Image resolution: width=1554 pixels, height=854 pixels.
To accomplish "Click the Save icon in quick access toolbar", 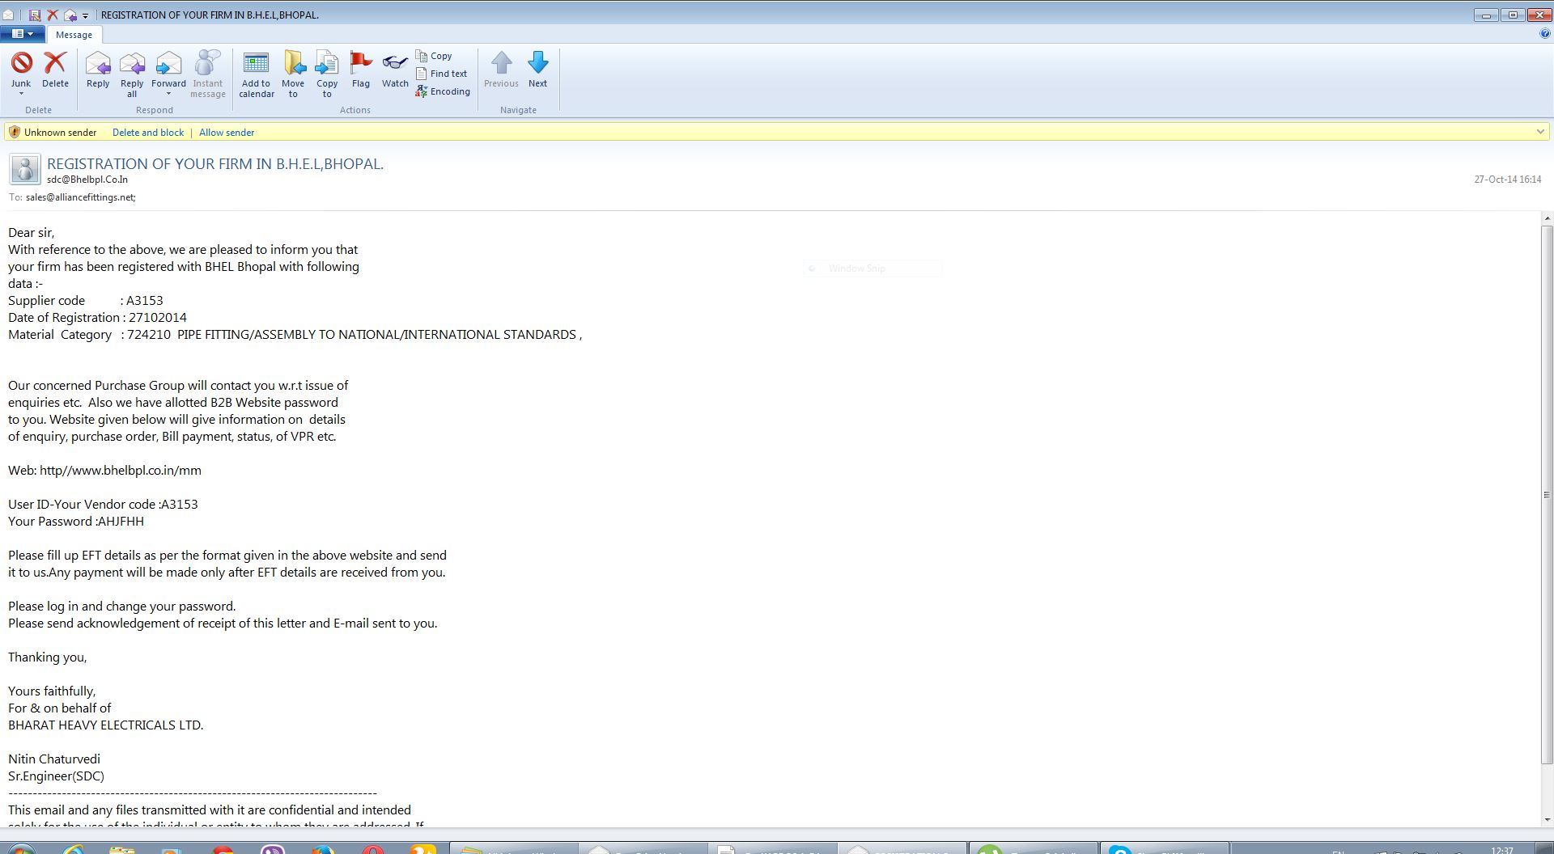I will 35,15.
